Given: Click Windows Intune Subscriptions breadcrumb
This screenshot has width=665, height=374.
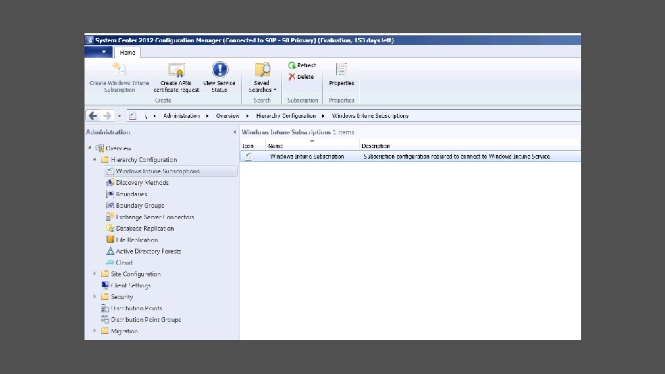Looking at the screenshot, I should 370,116.
